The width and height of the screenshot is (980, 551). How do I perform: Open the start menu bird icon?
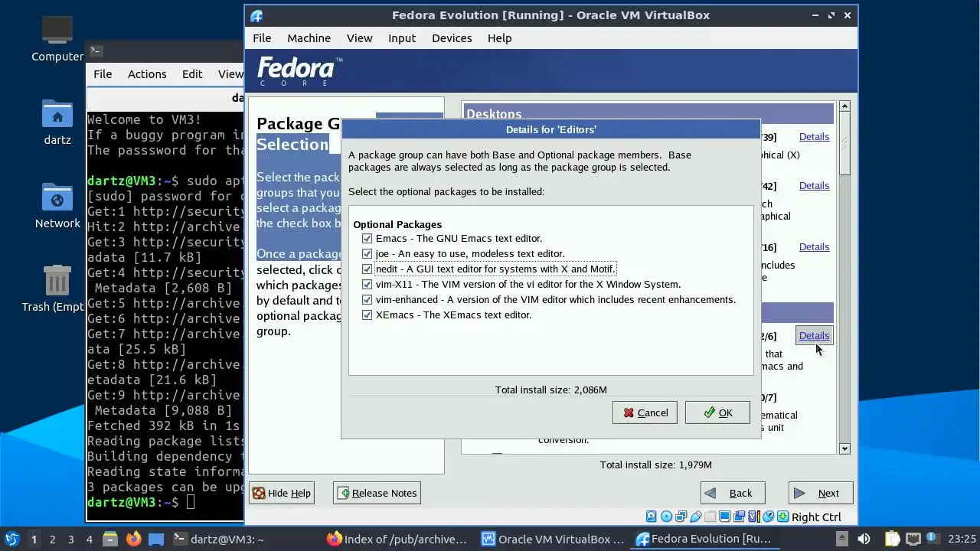[12, 540]
